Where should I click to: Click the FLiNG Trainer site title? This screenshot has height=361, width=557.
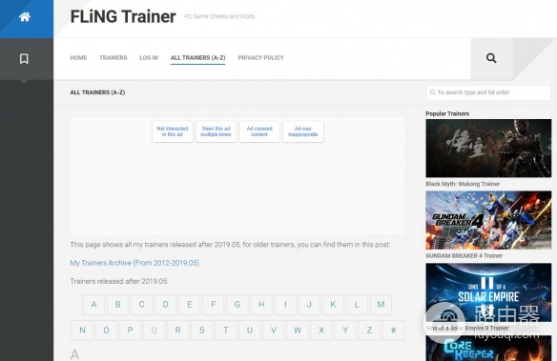point(123,16)
